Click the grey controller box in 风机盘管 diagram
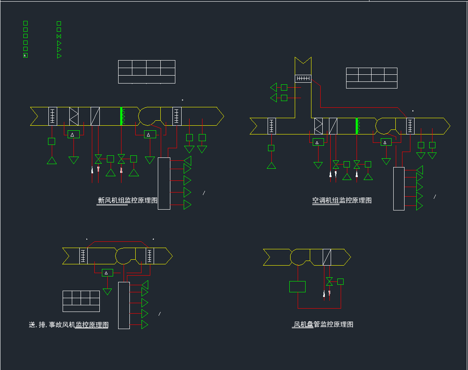The image size is (468, 370). [x=297, y=286]
